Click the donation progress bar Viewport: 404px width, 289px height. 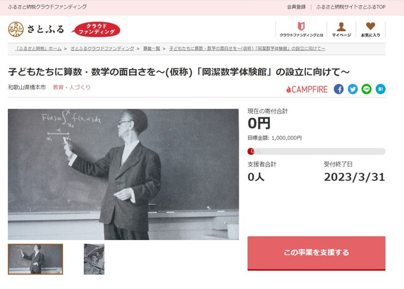click(x=316, y=151)
